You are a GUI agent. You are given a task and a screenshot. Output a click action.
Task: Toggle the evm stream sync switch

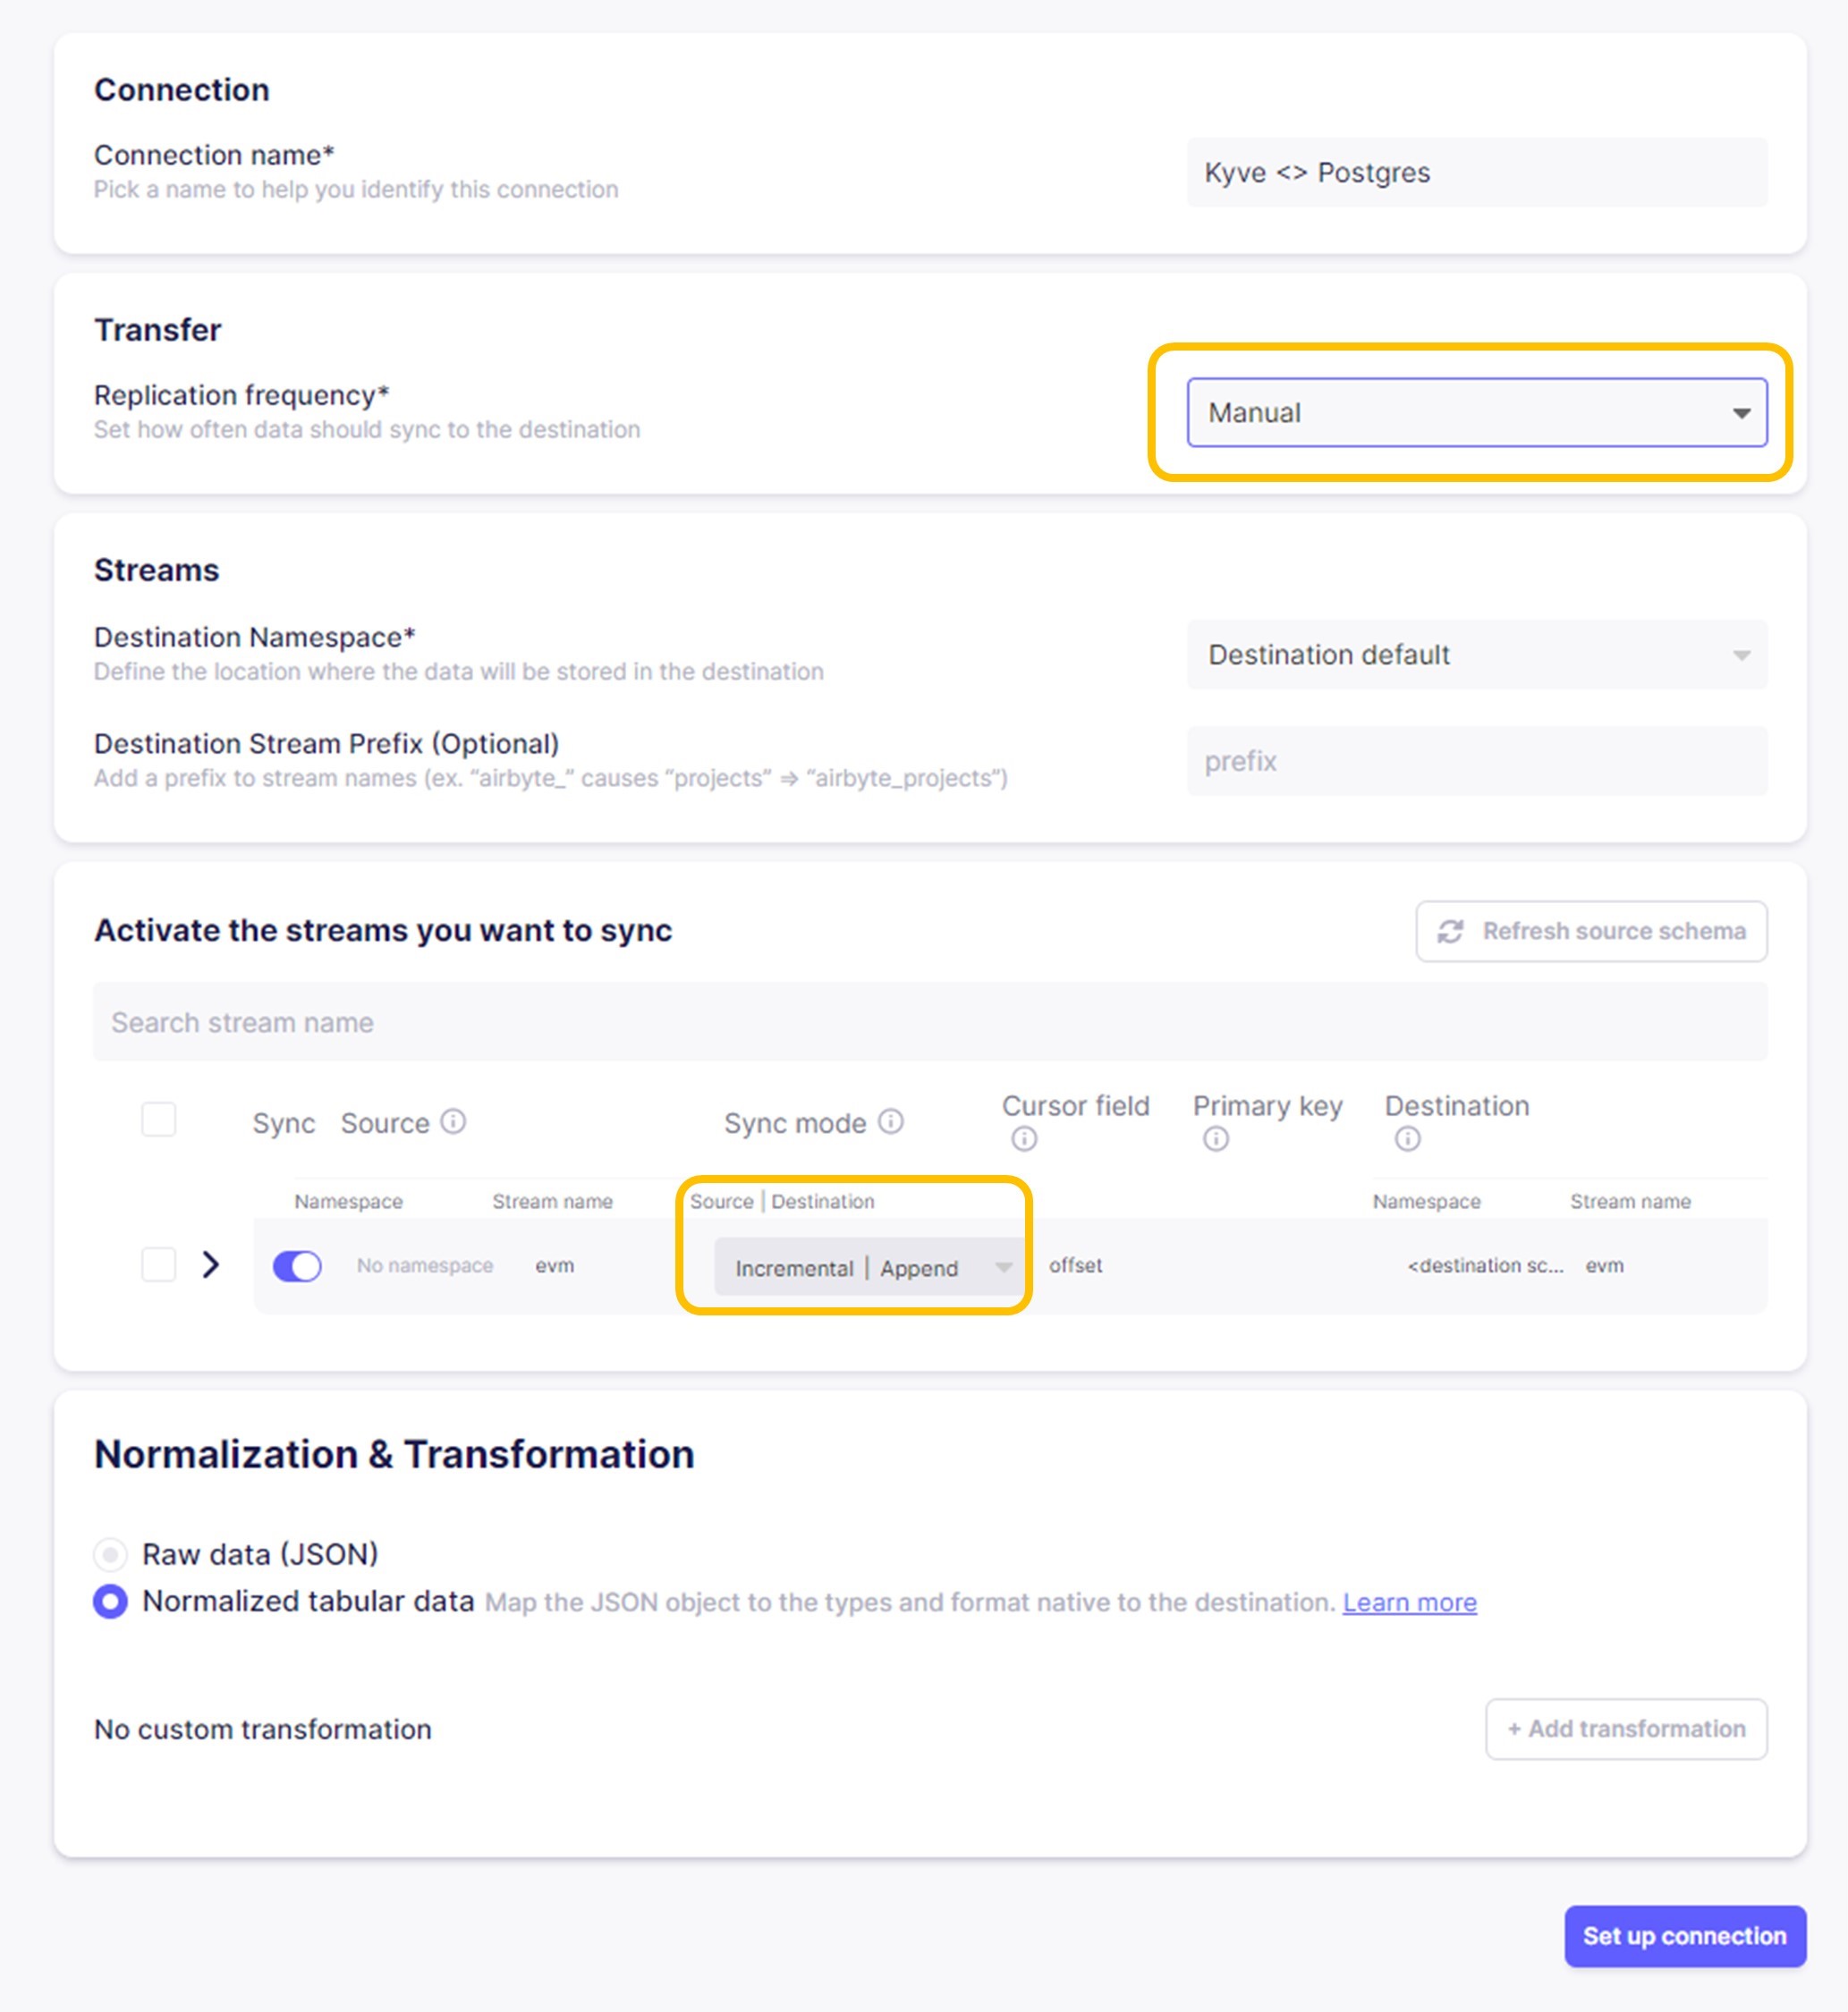click(x=297, y=1266)
